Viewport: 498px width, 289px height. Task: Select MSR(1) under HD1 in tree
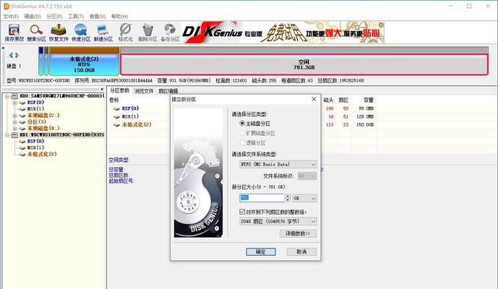tap(35, 147)
